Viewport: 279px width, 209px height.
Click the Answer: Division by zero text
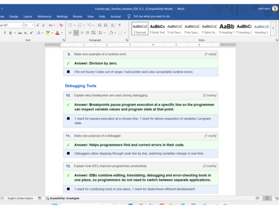click(x=95, y=64)
